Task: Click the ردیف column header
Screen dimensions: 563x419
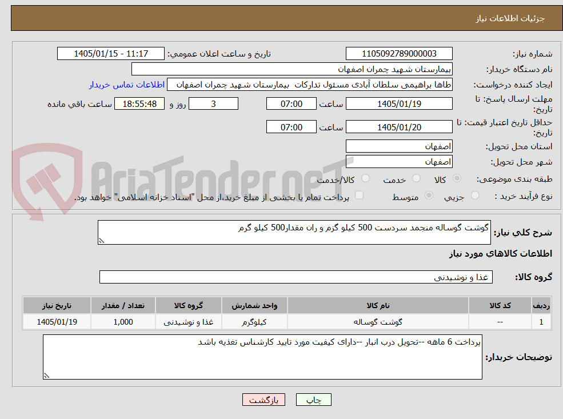Action: tap(541, 306)
